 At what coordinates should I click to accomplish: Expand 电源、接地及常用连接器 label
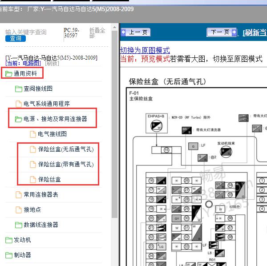(x=55, y=119)
